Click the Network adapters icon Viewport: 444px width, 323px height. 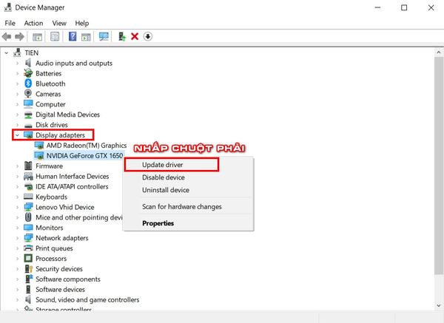tap(28, 238)
